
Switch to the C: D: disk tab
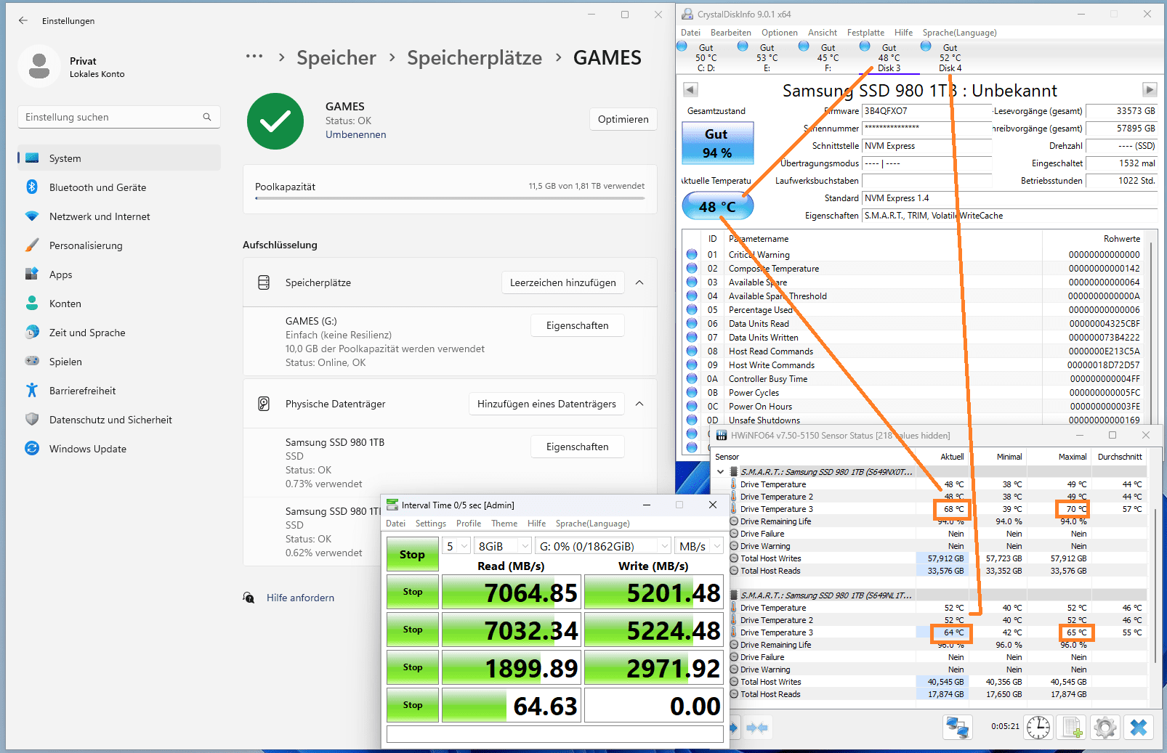click(x=706, y=57)
